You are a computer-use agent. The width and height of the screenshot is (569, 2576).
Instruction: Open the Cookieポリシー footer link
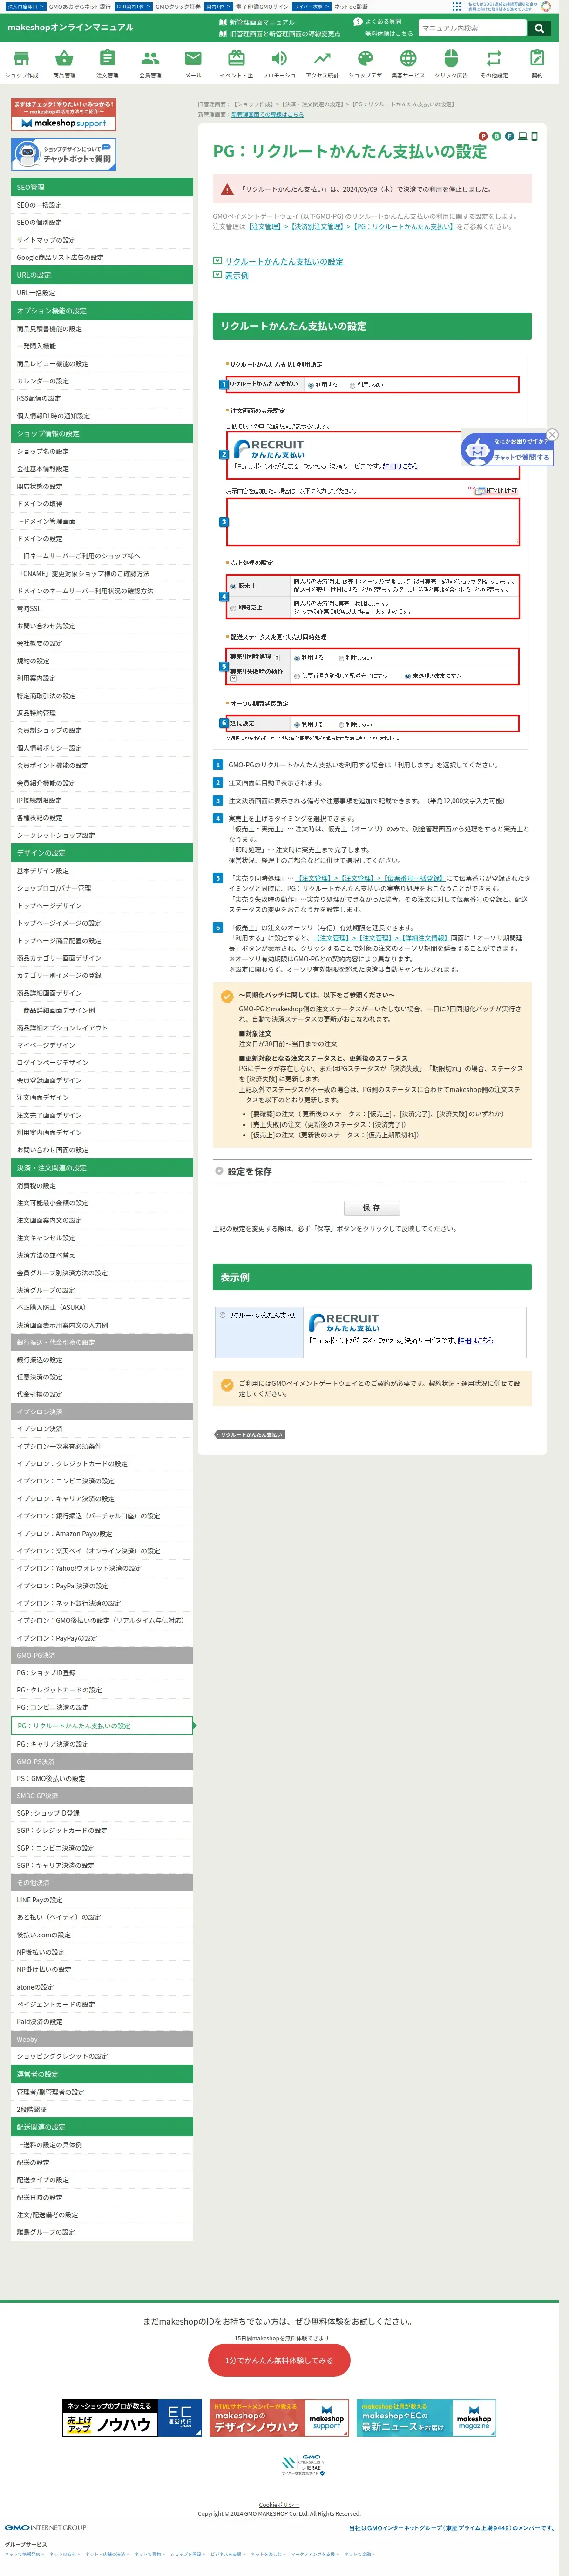pos(279,2505)
